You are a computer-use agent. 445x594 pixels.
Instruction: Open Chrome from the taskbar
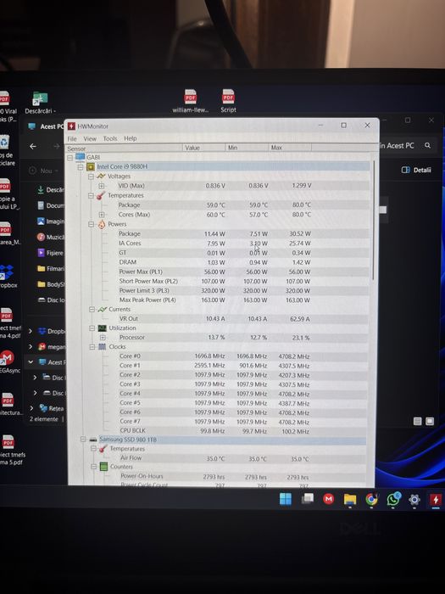pos(371,500)
